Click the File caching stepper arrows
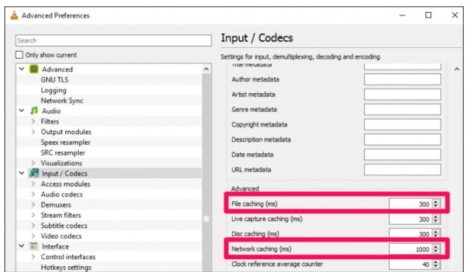Viewport: 472px width, 272px height. tap(436, 204)
